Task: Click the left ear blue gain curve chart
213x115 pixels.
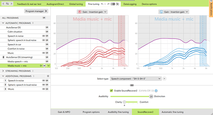Action: [174, 41]
